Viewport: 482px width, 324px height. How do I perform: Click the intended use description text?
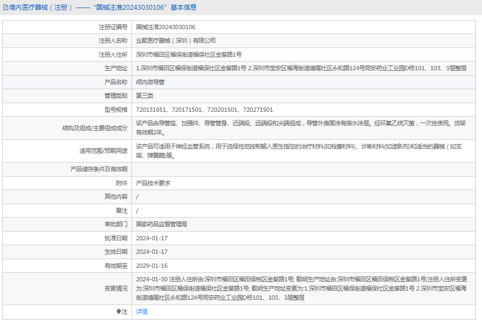[299, 151]
